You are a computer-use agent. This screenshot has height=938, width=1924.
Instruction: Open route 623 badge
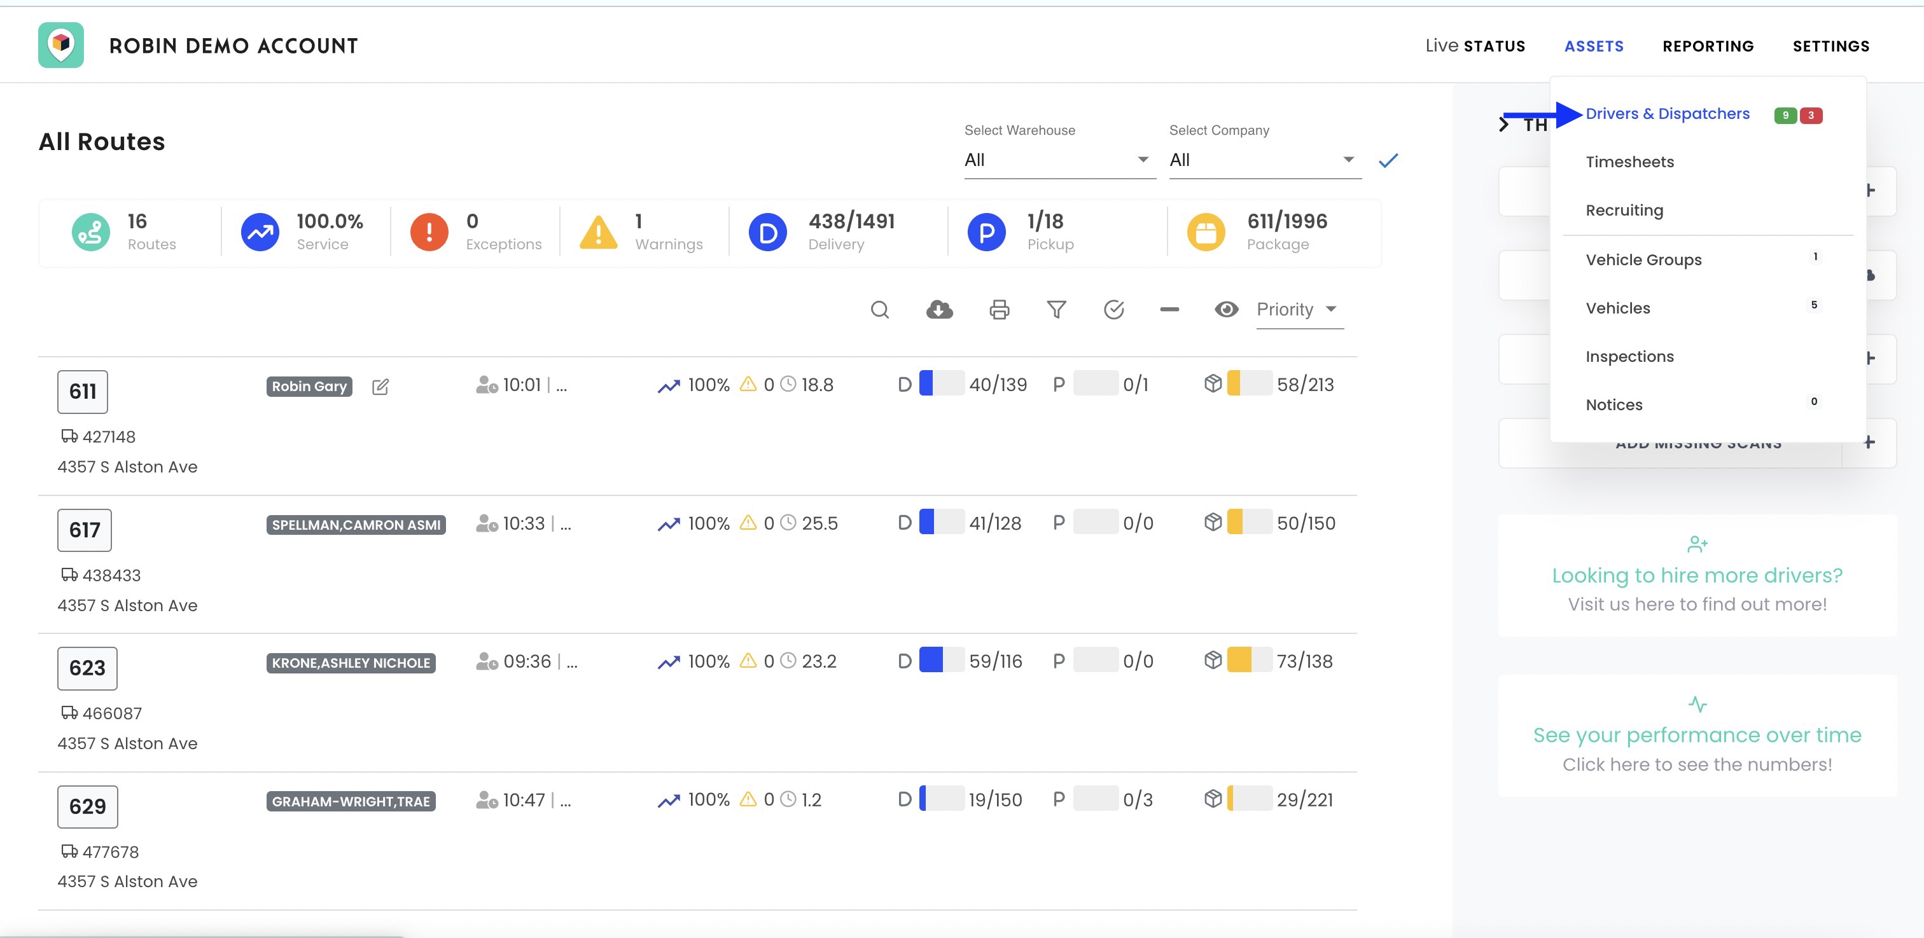87,668
